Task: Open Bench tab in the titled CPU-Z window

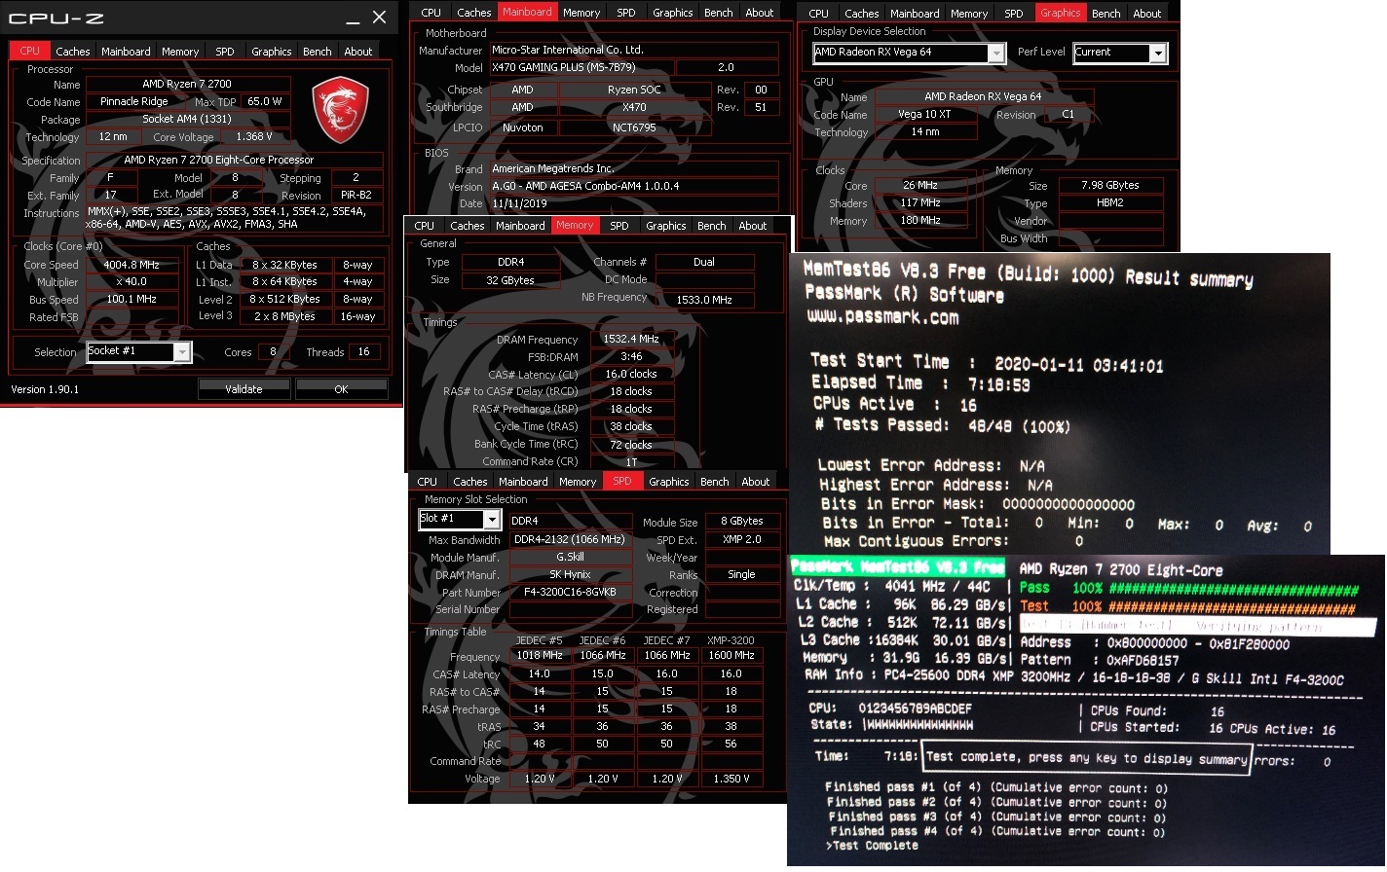Action: 318,52
